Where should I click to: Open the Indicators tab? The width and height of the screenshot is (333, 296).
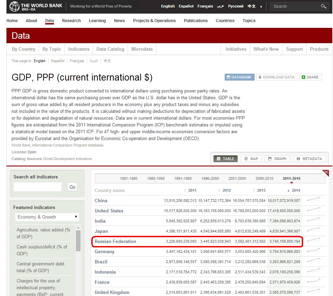coord(78,49)
